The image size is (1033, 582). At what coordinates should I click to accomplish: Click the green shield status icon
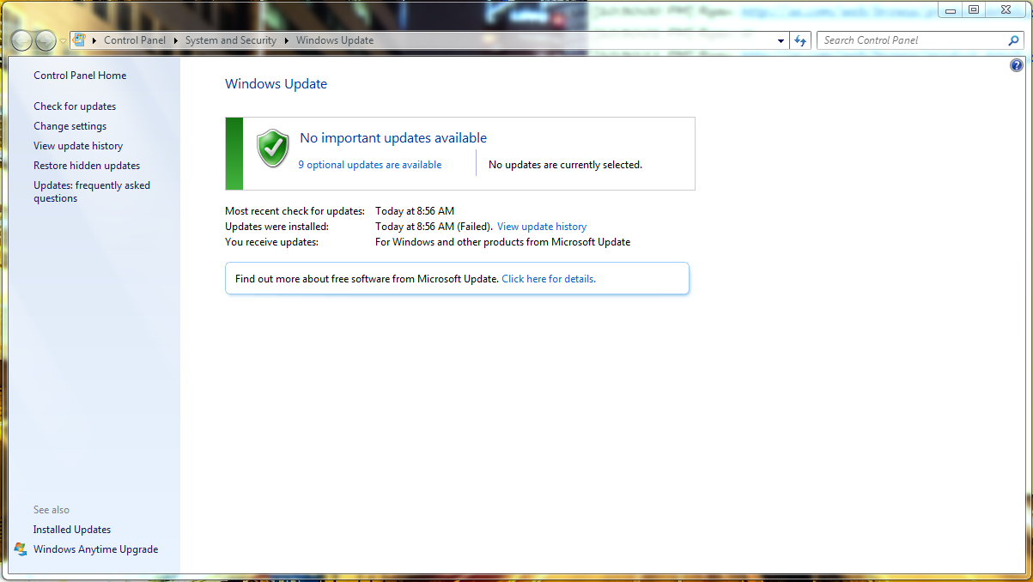[273, 149]
